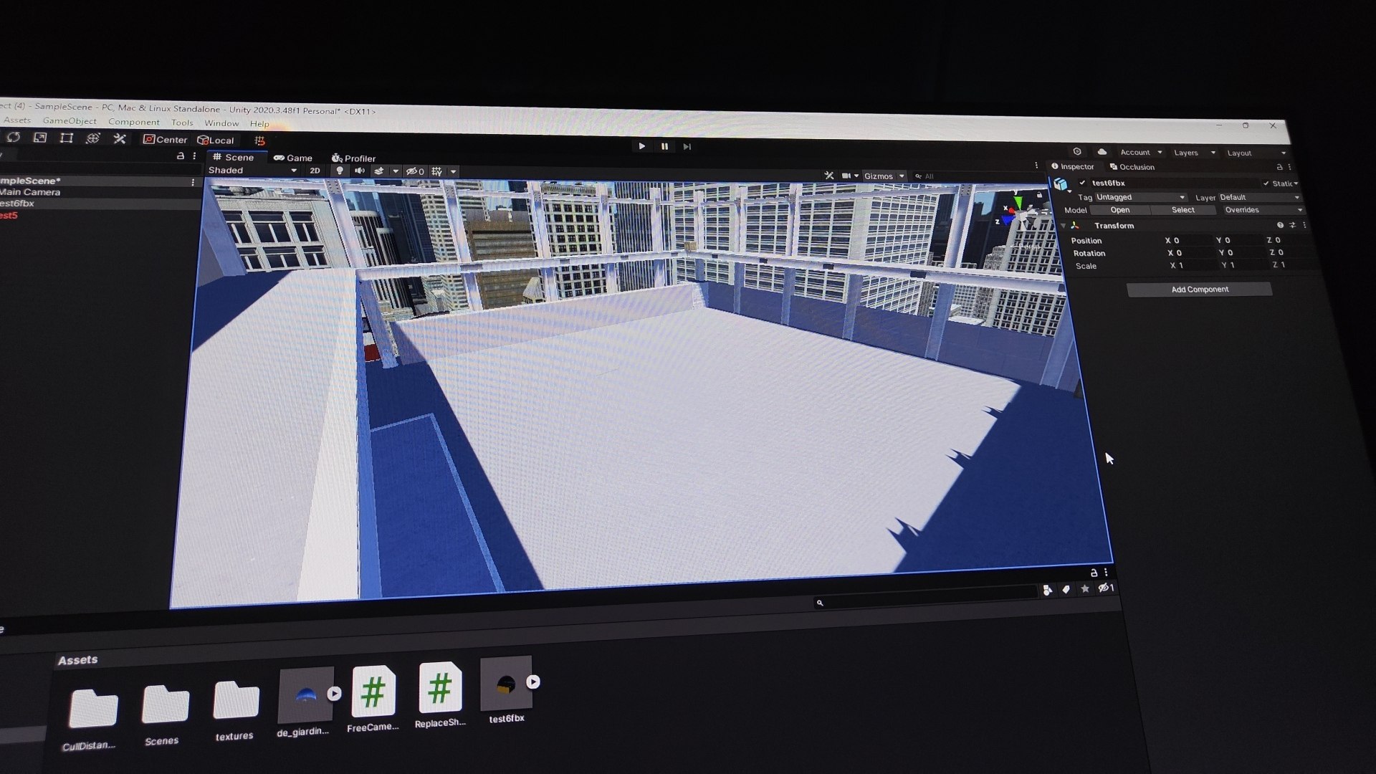This screenshot has width=1376, height=774.
Task: Open the Shaded draw mode dropdown
Action: pyautogui.click(x=252, y=171)
